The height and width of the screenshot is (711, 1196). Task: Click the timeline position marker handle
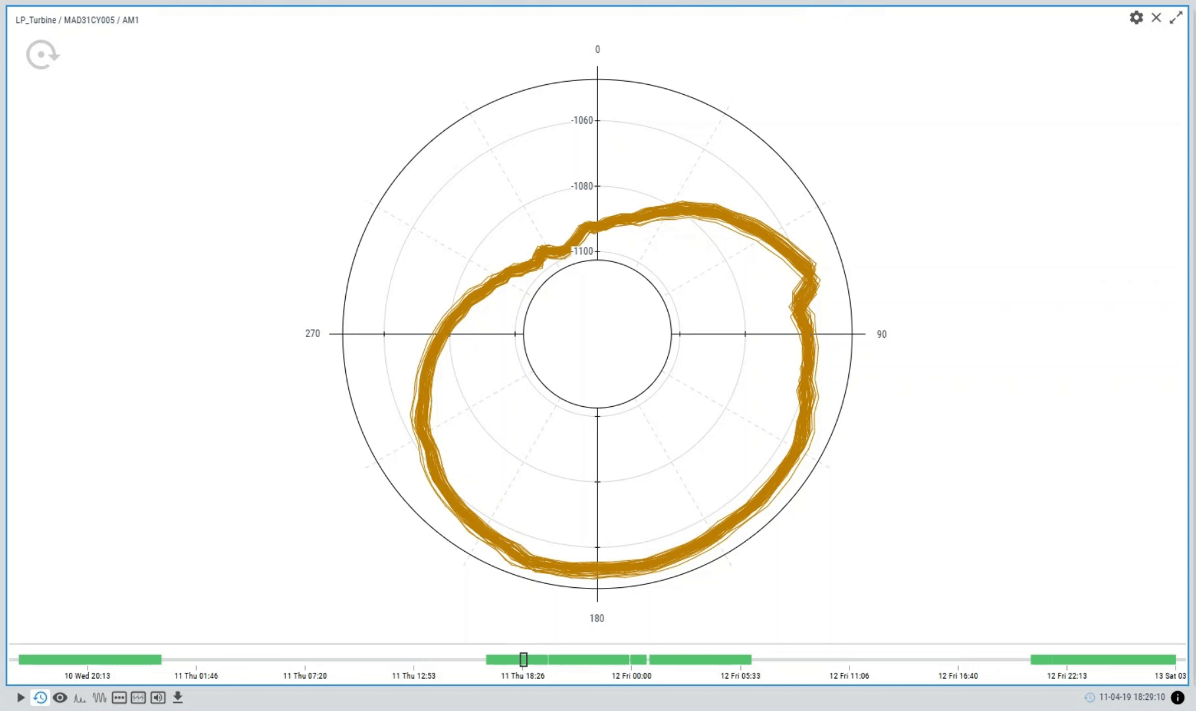[524, 659]
